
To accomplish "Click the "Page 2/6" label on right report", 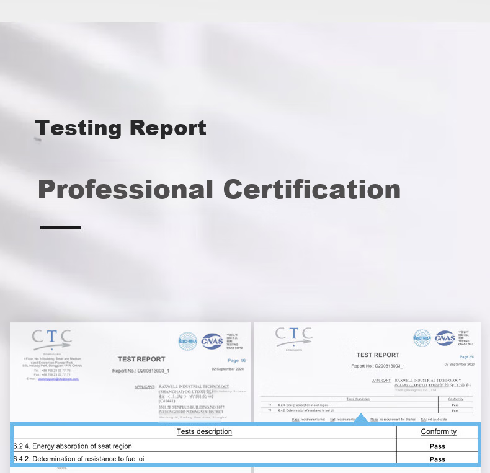I will click(466, 357).
